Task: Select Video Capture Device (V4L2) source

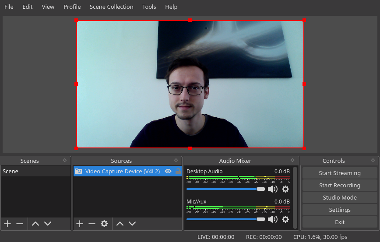Action: click(x=127, y=171)
